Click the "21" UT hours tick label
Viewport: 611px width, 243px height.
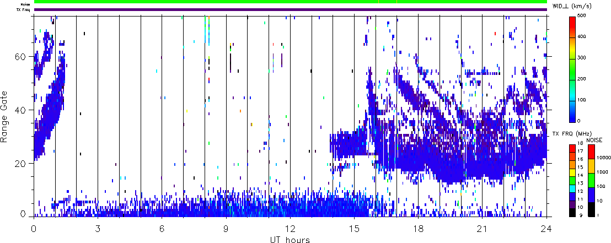tap(482, 228)
